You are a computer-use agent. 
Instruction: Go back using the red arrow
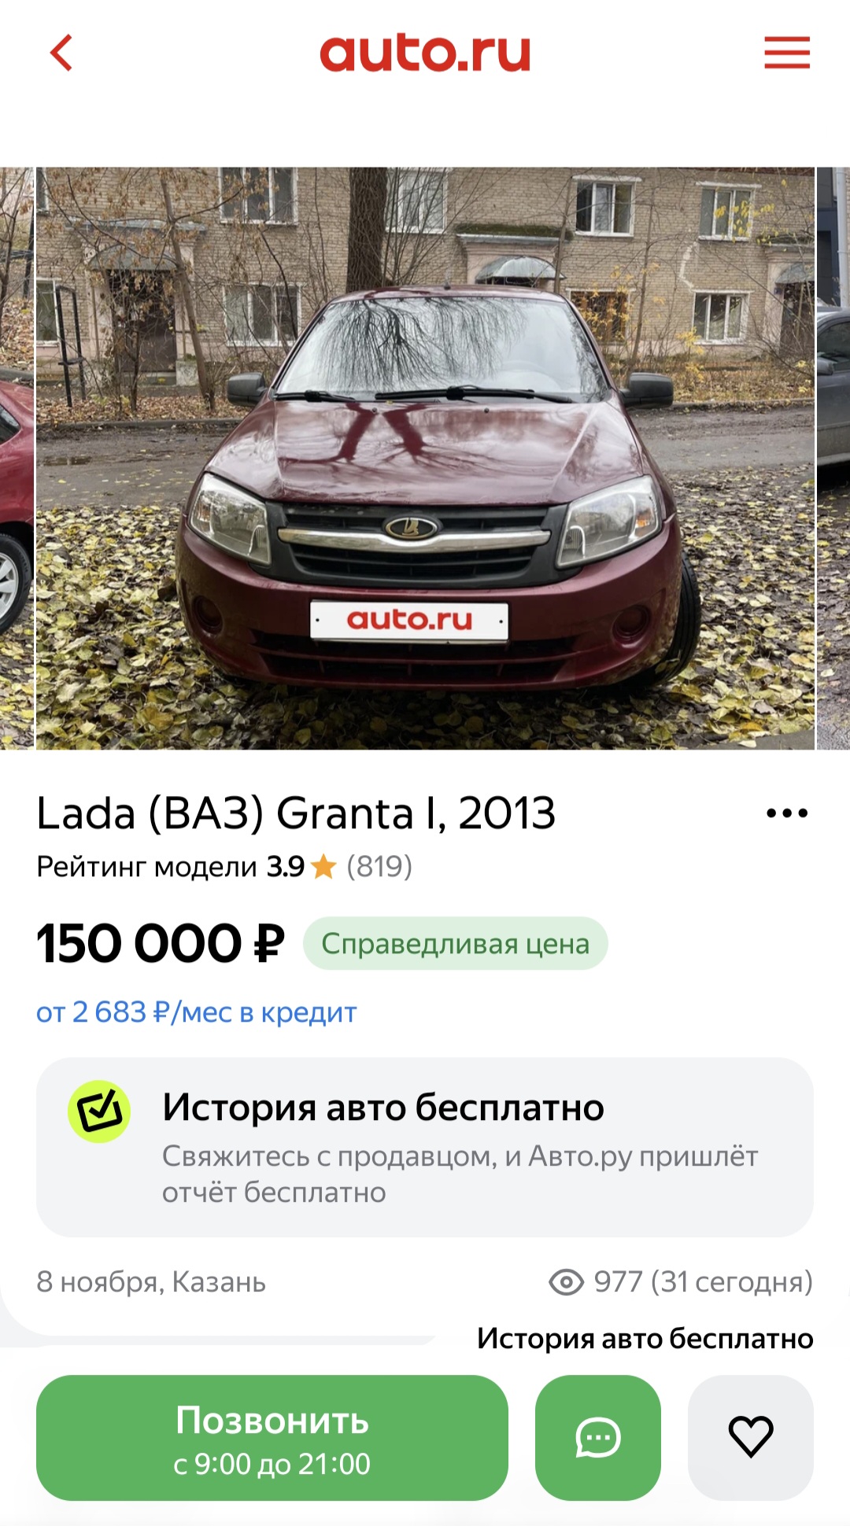pyautogui.click(x=61, y=53)
